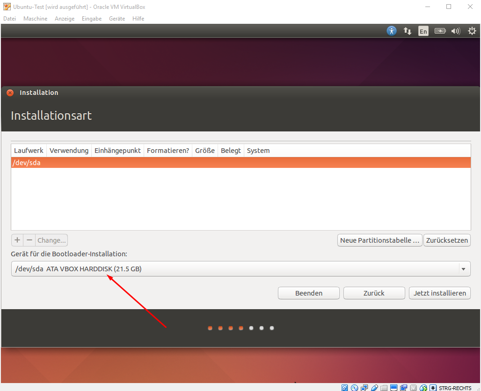The width and height of the screenshot is (481, 391).
Task: Click the Zurücksetzen button
Action: [x=446, y=240]
